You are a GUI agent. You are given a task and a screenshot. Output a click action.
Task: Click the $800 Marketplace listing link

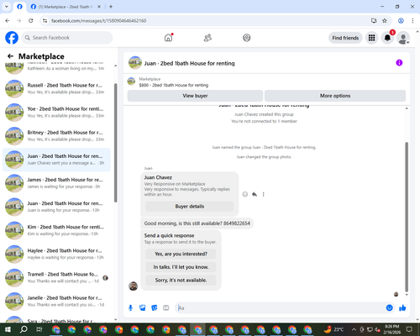(x=174, y=85)
